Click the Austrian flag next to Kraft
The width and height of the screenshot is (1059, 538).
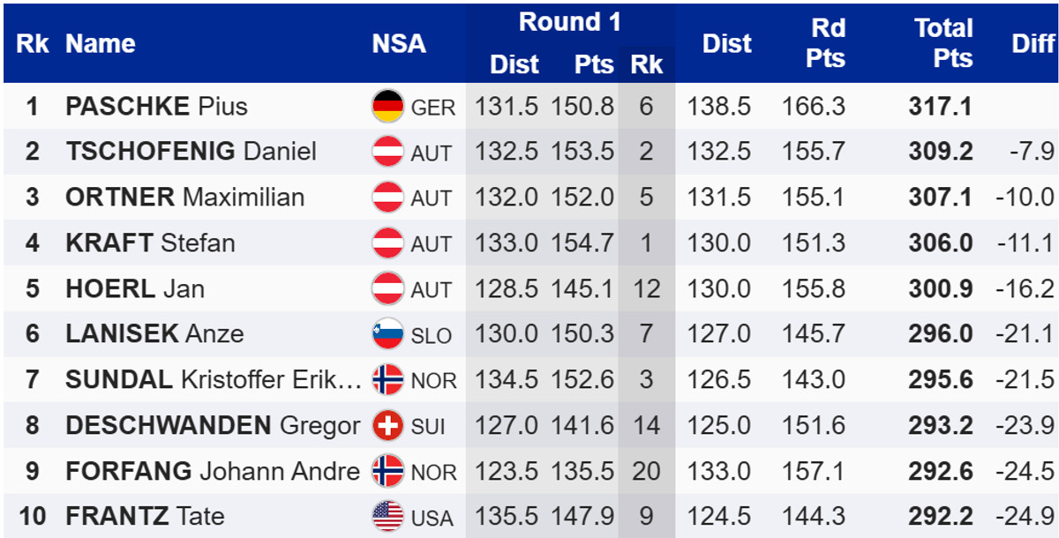tap(388, 243)
